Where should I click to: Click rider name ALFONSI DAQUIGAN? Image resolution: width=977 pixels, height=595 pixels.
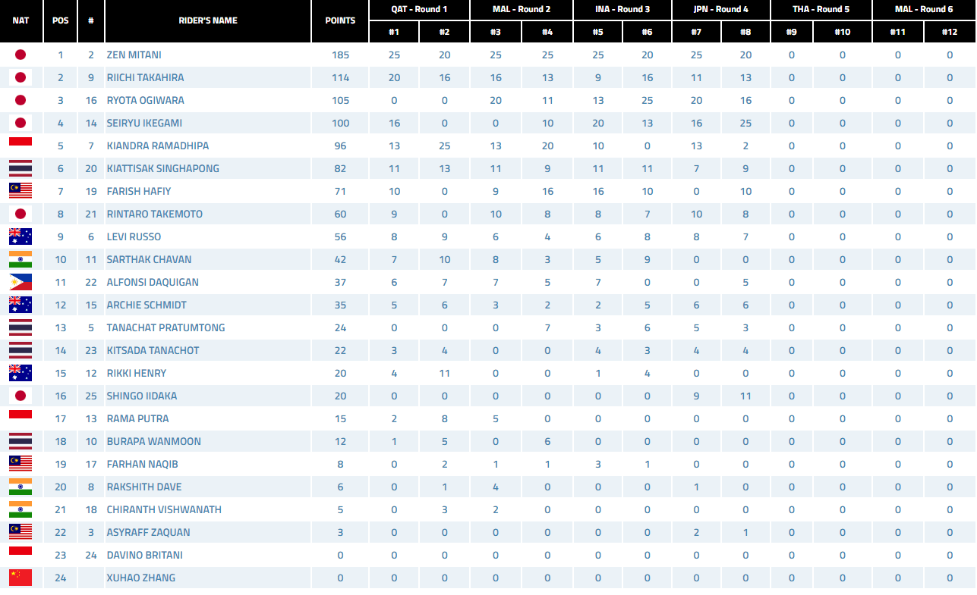153,282
